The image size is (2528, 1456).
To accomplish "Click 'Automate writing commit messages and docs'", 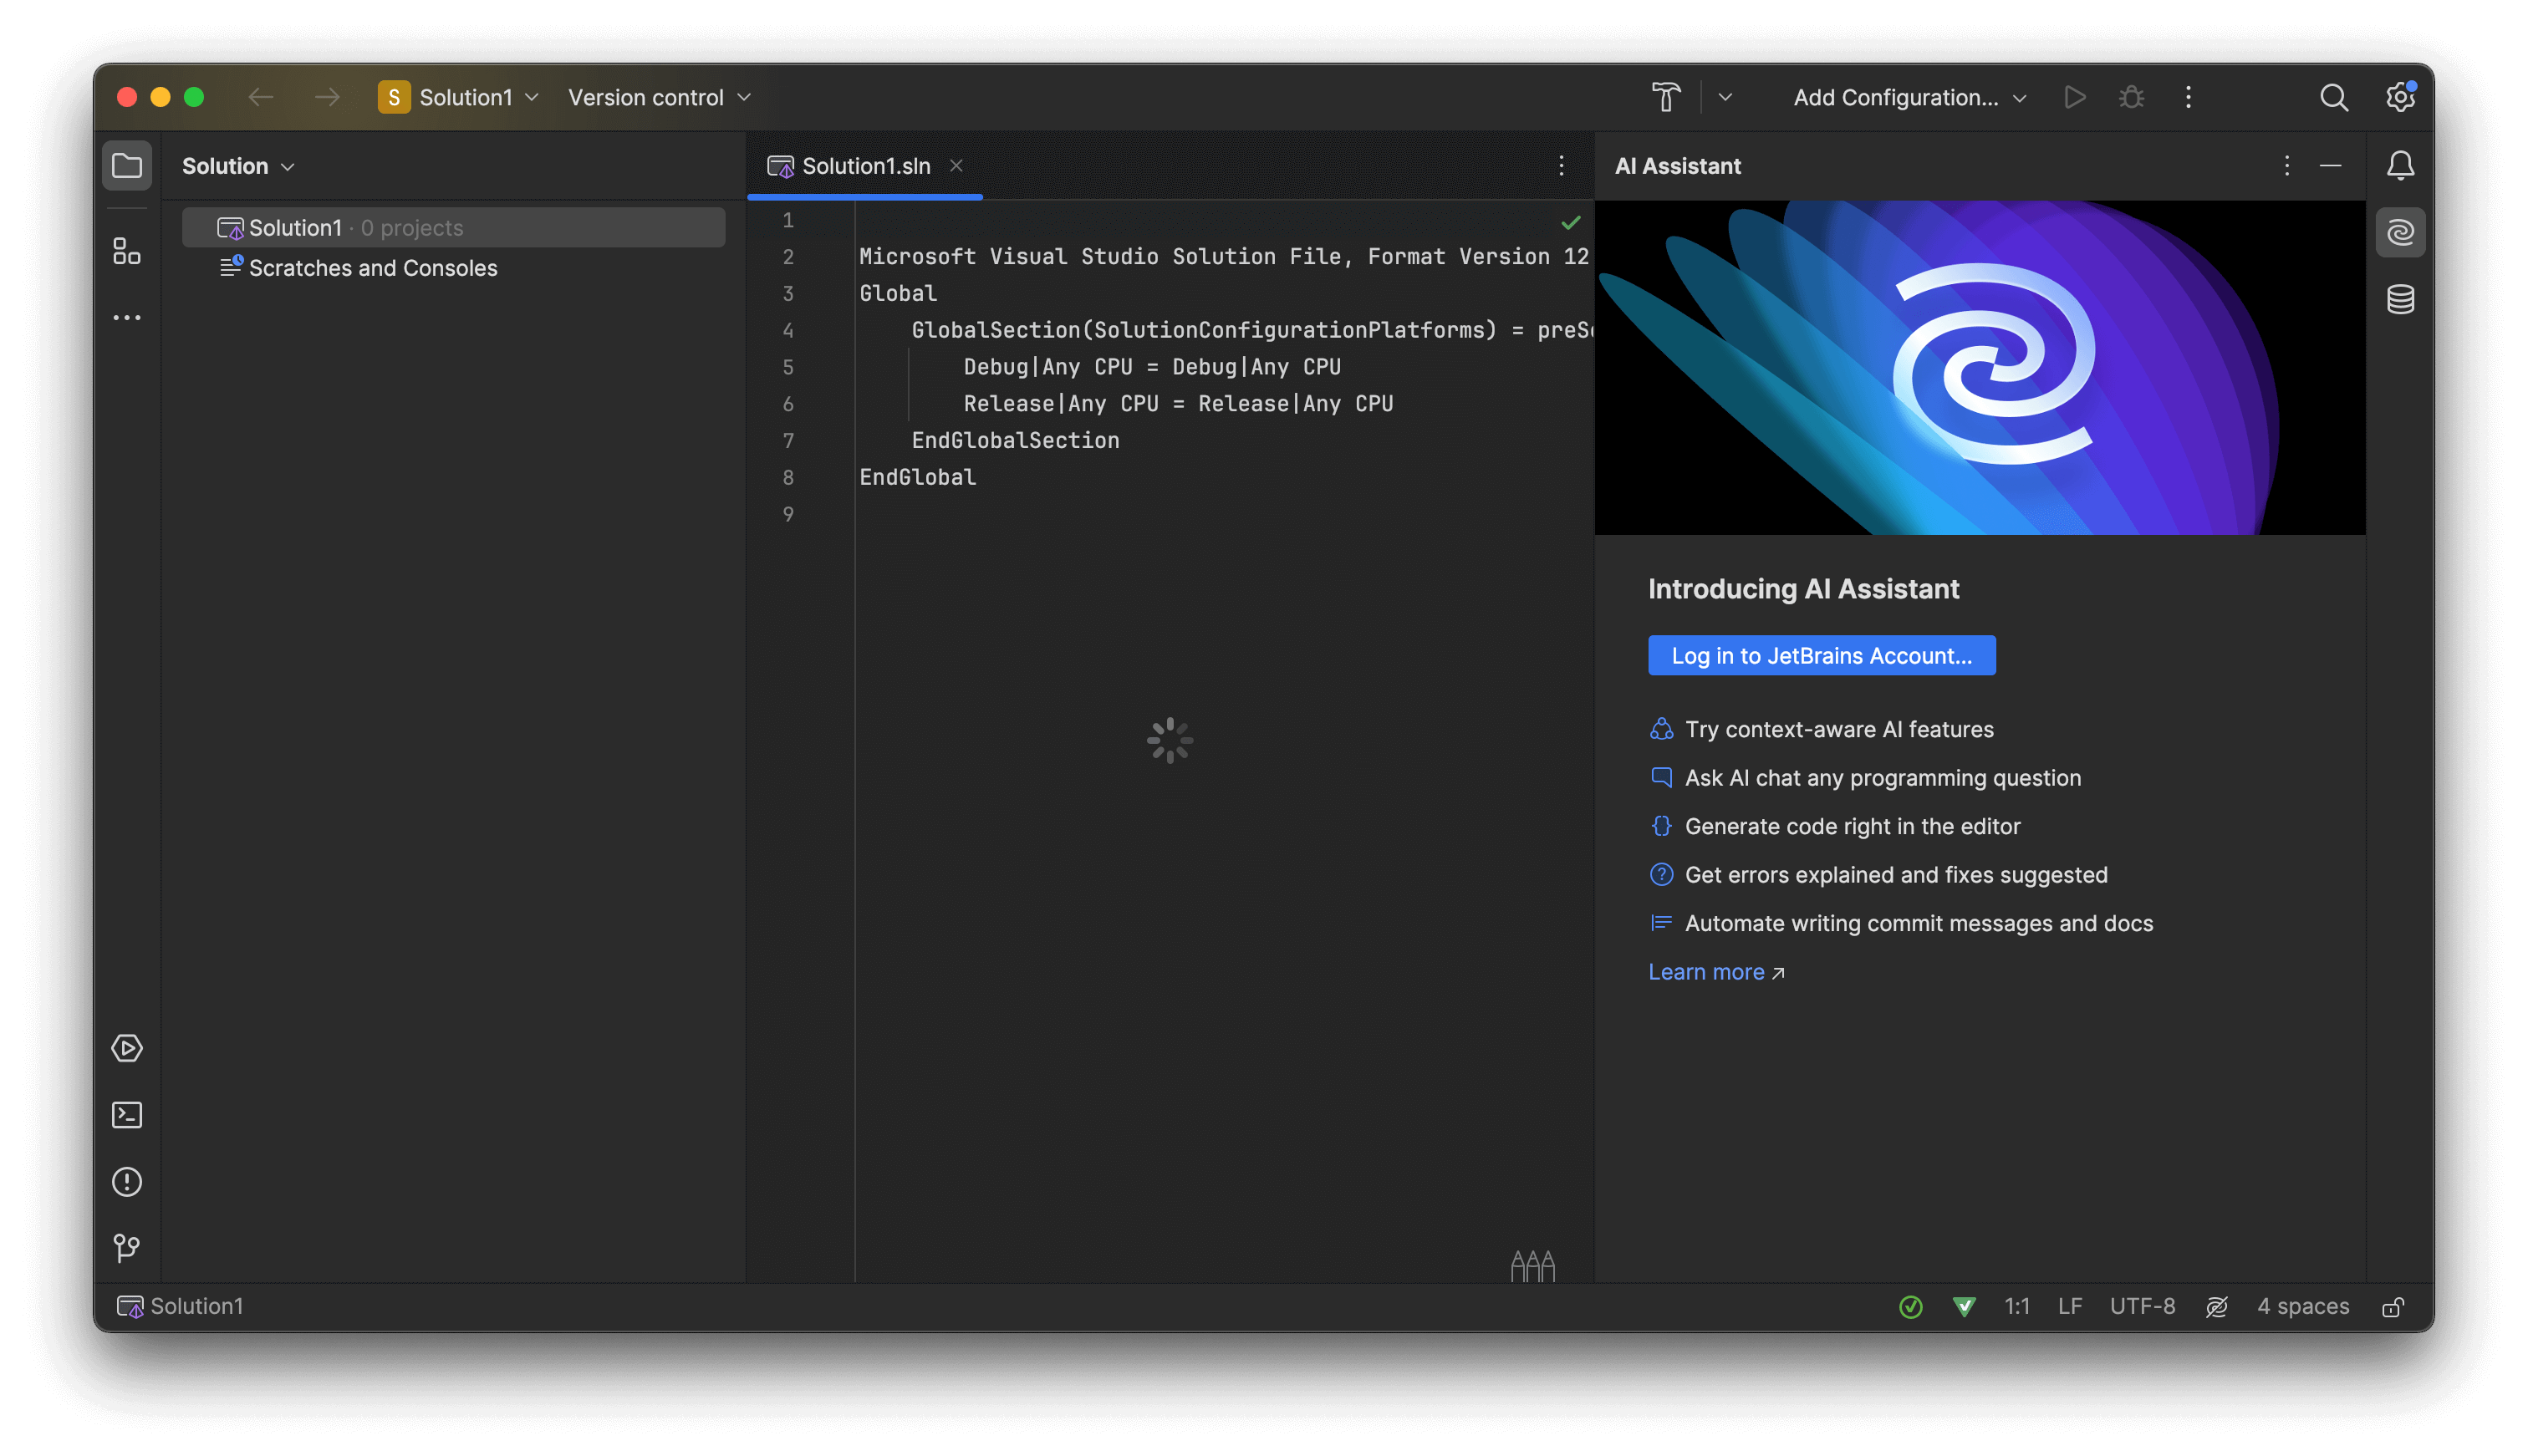I will click(1918, 923).
